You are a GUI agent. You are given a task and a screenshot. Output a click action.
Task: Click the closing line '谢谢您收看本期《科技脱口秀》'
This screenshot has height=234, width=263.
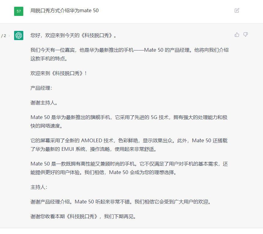pyautogui.click(x=83, y=217)
